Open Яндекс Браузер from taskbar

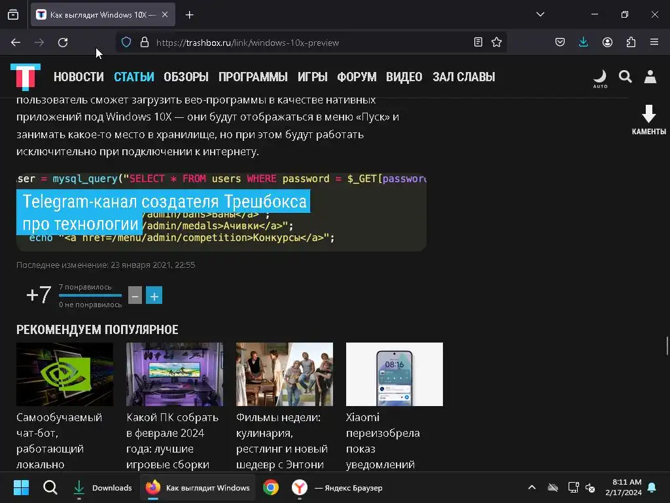tap(337, 487)
